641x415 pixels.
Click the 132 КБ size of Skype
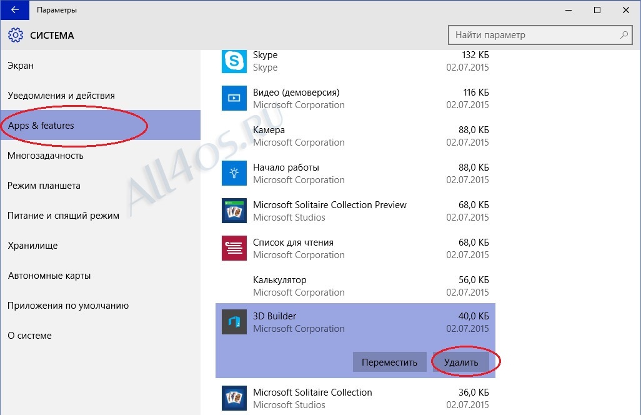click(x=475, y=55)
